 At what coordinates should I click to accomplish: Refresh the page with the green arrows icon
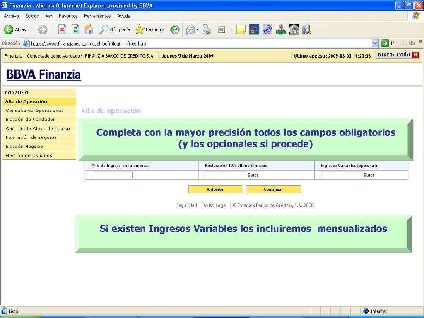75,29
